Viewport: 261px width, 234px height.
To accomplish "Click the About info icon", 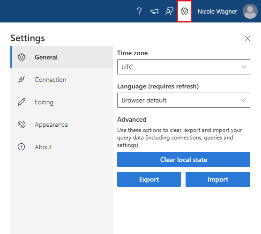I will [x=21, y=147].
